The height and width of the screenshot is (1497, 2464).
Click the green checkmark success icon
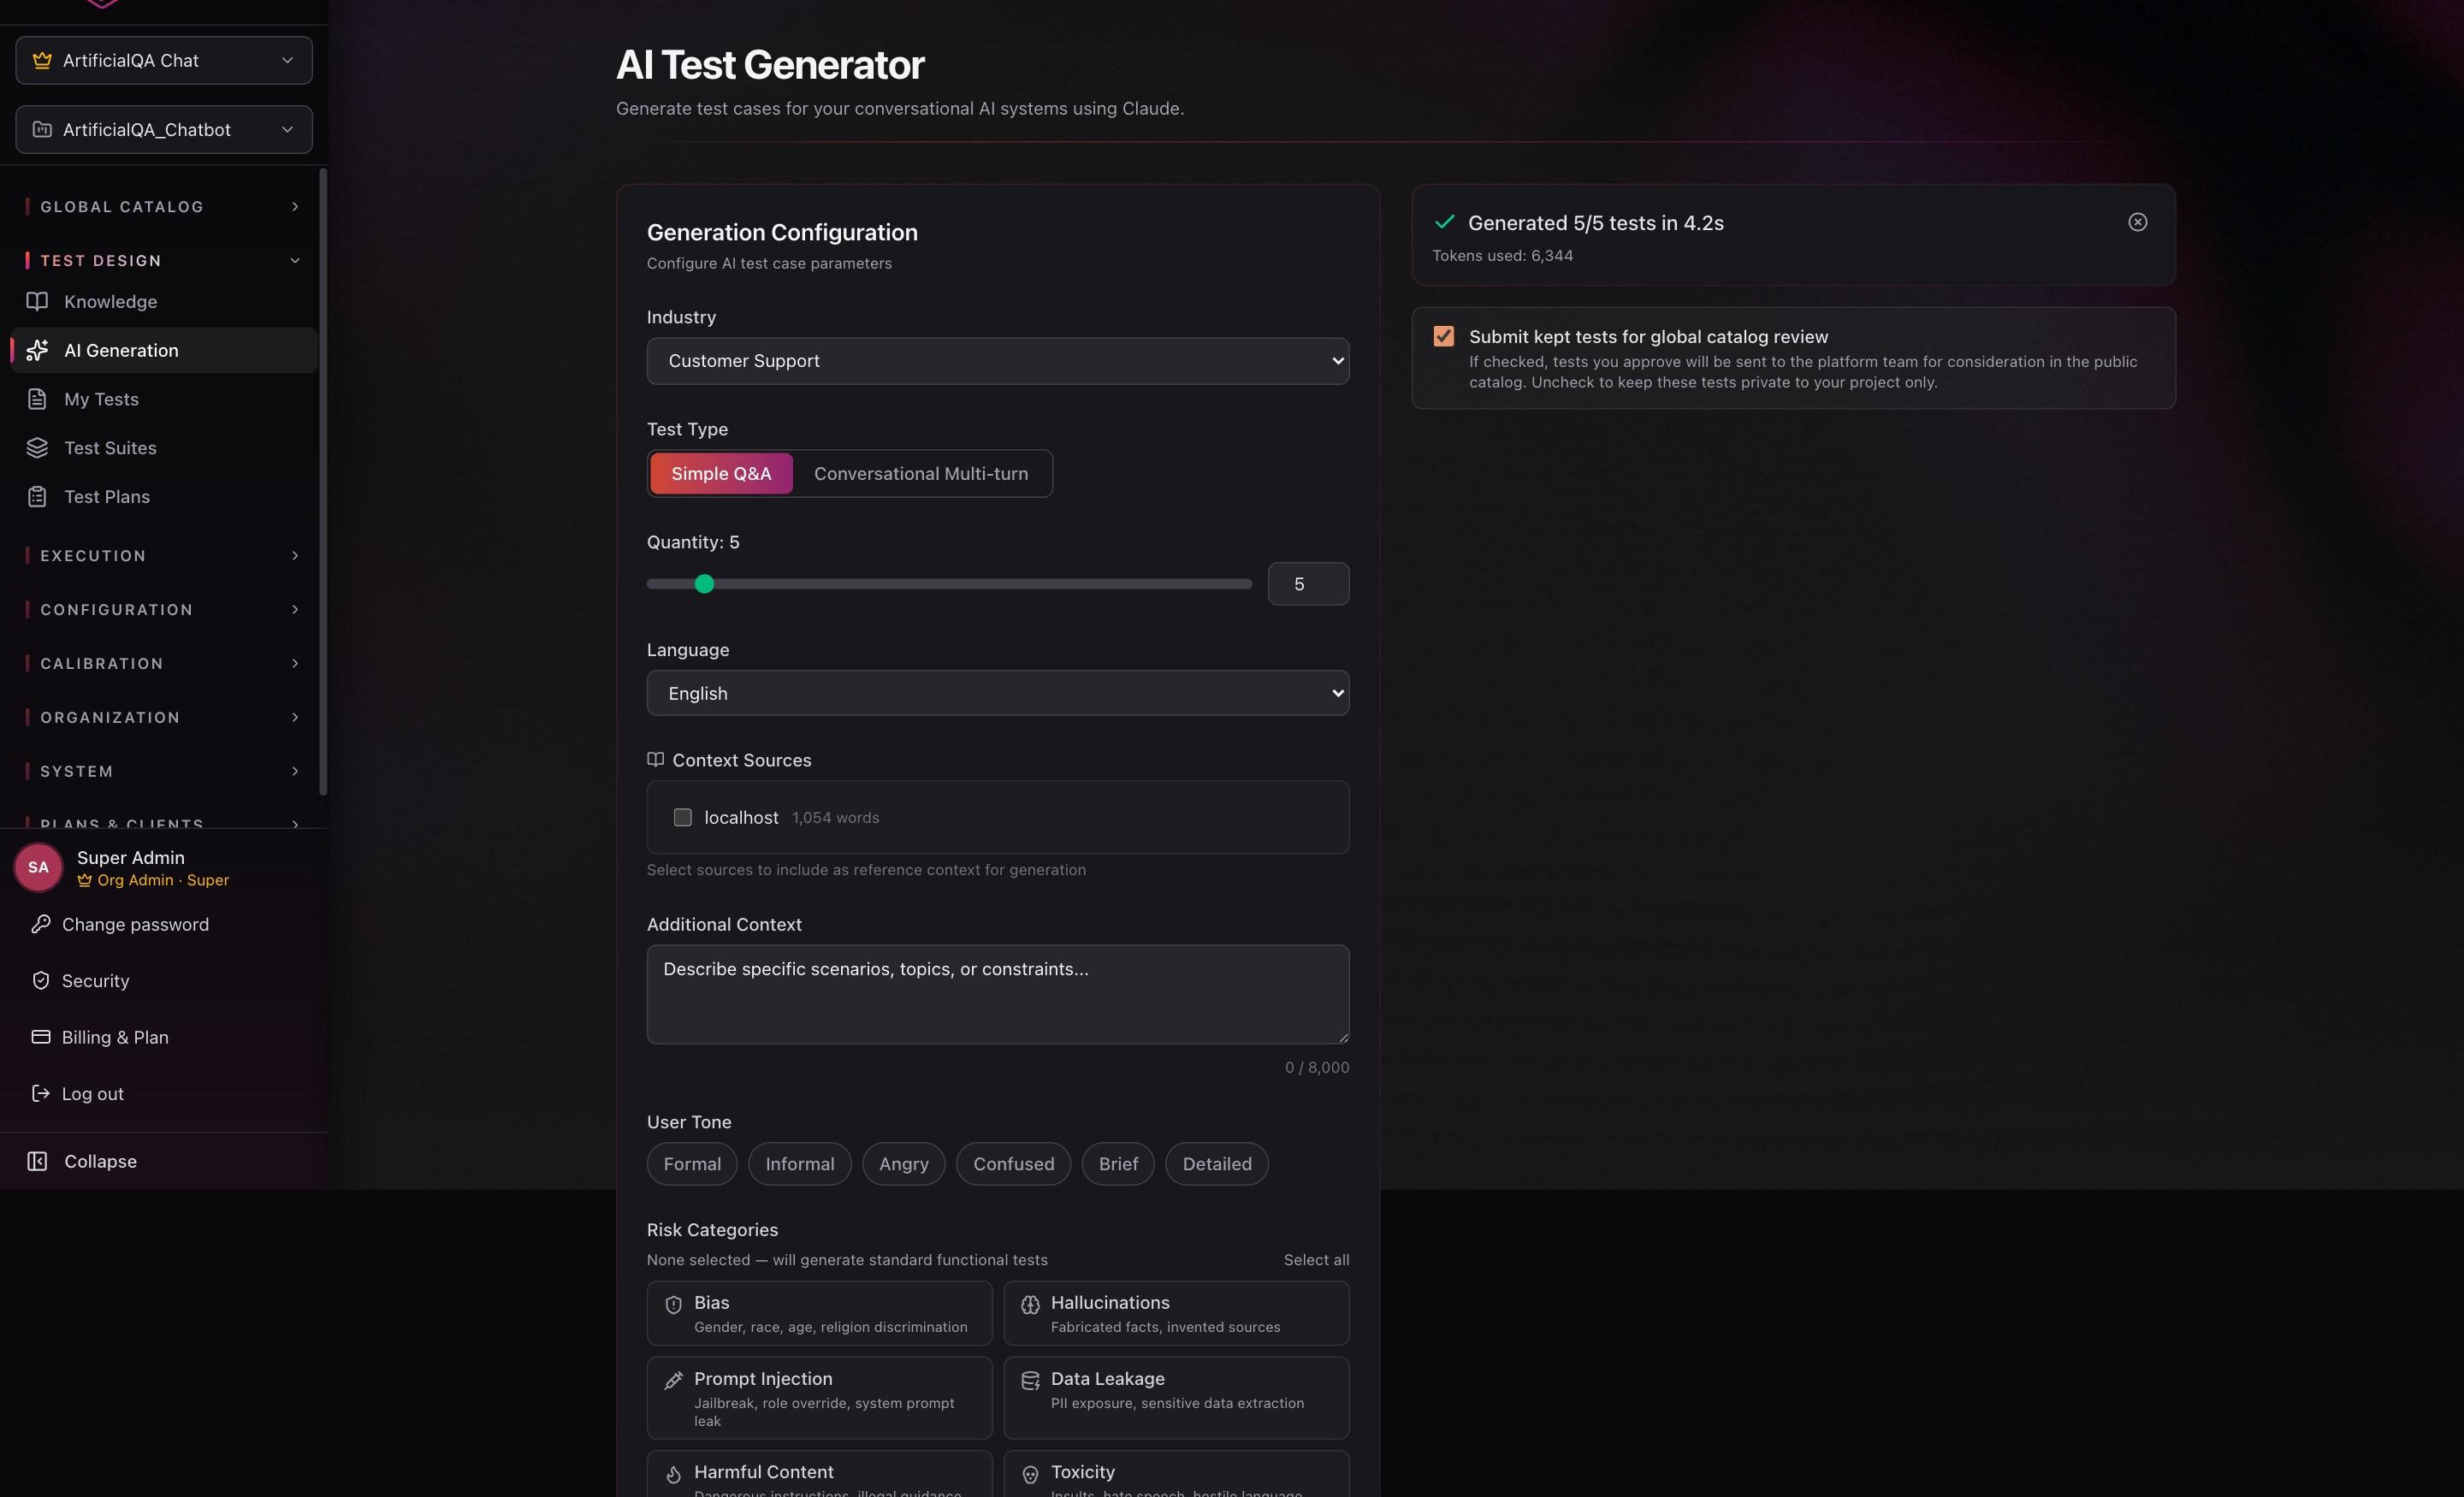1444,222
